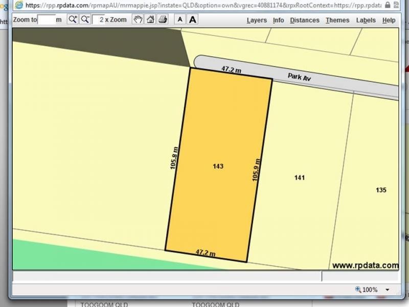
Task: Click the highlighted lot 143 parcel
Action: click(219, 165)
